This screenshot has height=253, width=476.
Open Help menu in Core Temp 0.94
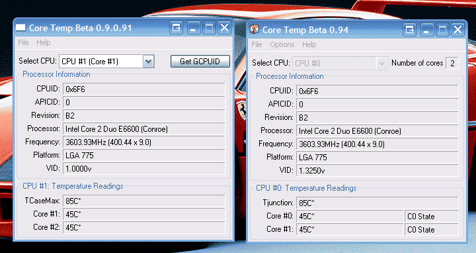(x=309, y=44)
